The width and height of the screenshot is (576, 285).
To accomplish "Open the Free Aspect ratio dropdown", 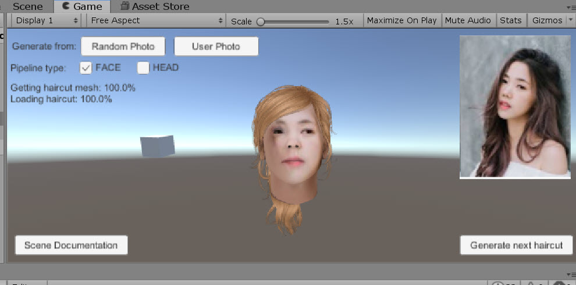I will (x=156, y=20).
